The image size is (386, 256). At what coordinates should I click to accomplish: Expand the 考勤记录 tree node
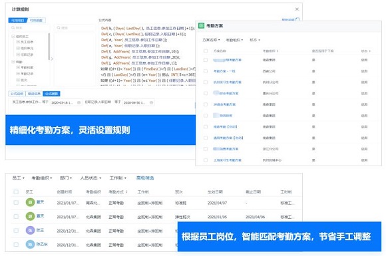point(18,74)
